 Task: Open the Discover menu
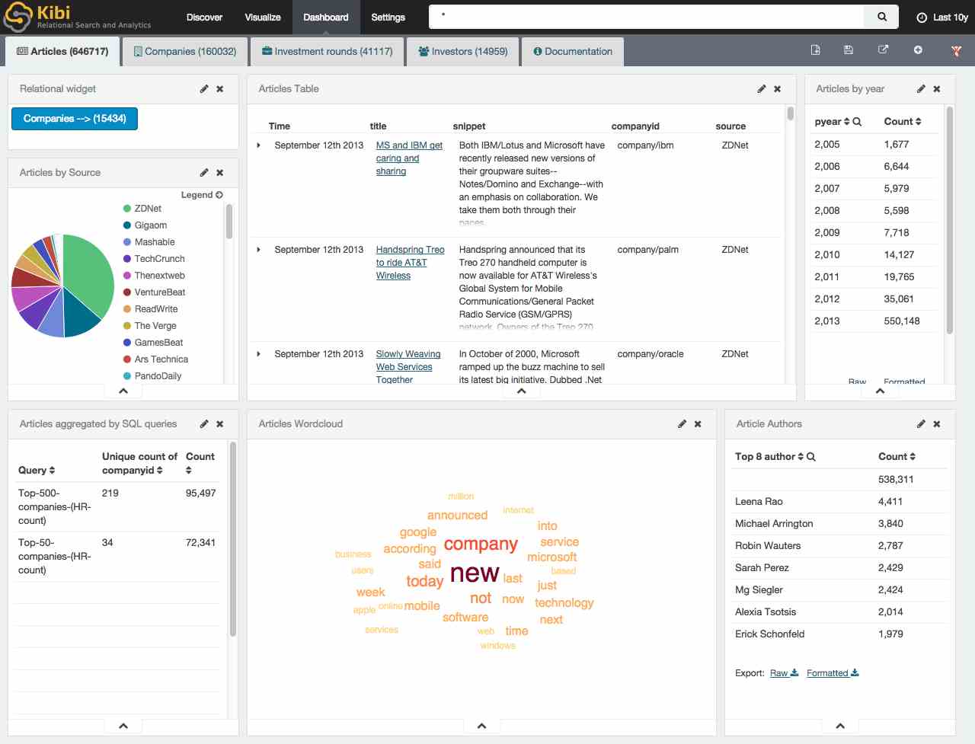point(205,17)
